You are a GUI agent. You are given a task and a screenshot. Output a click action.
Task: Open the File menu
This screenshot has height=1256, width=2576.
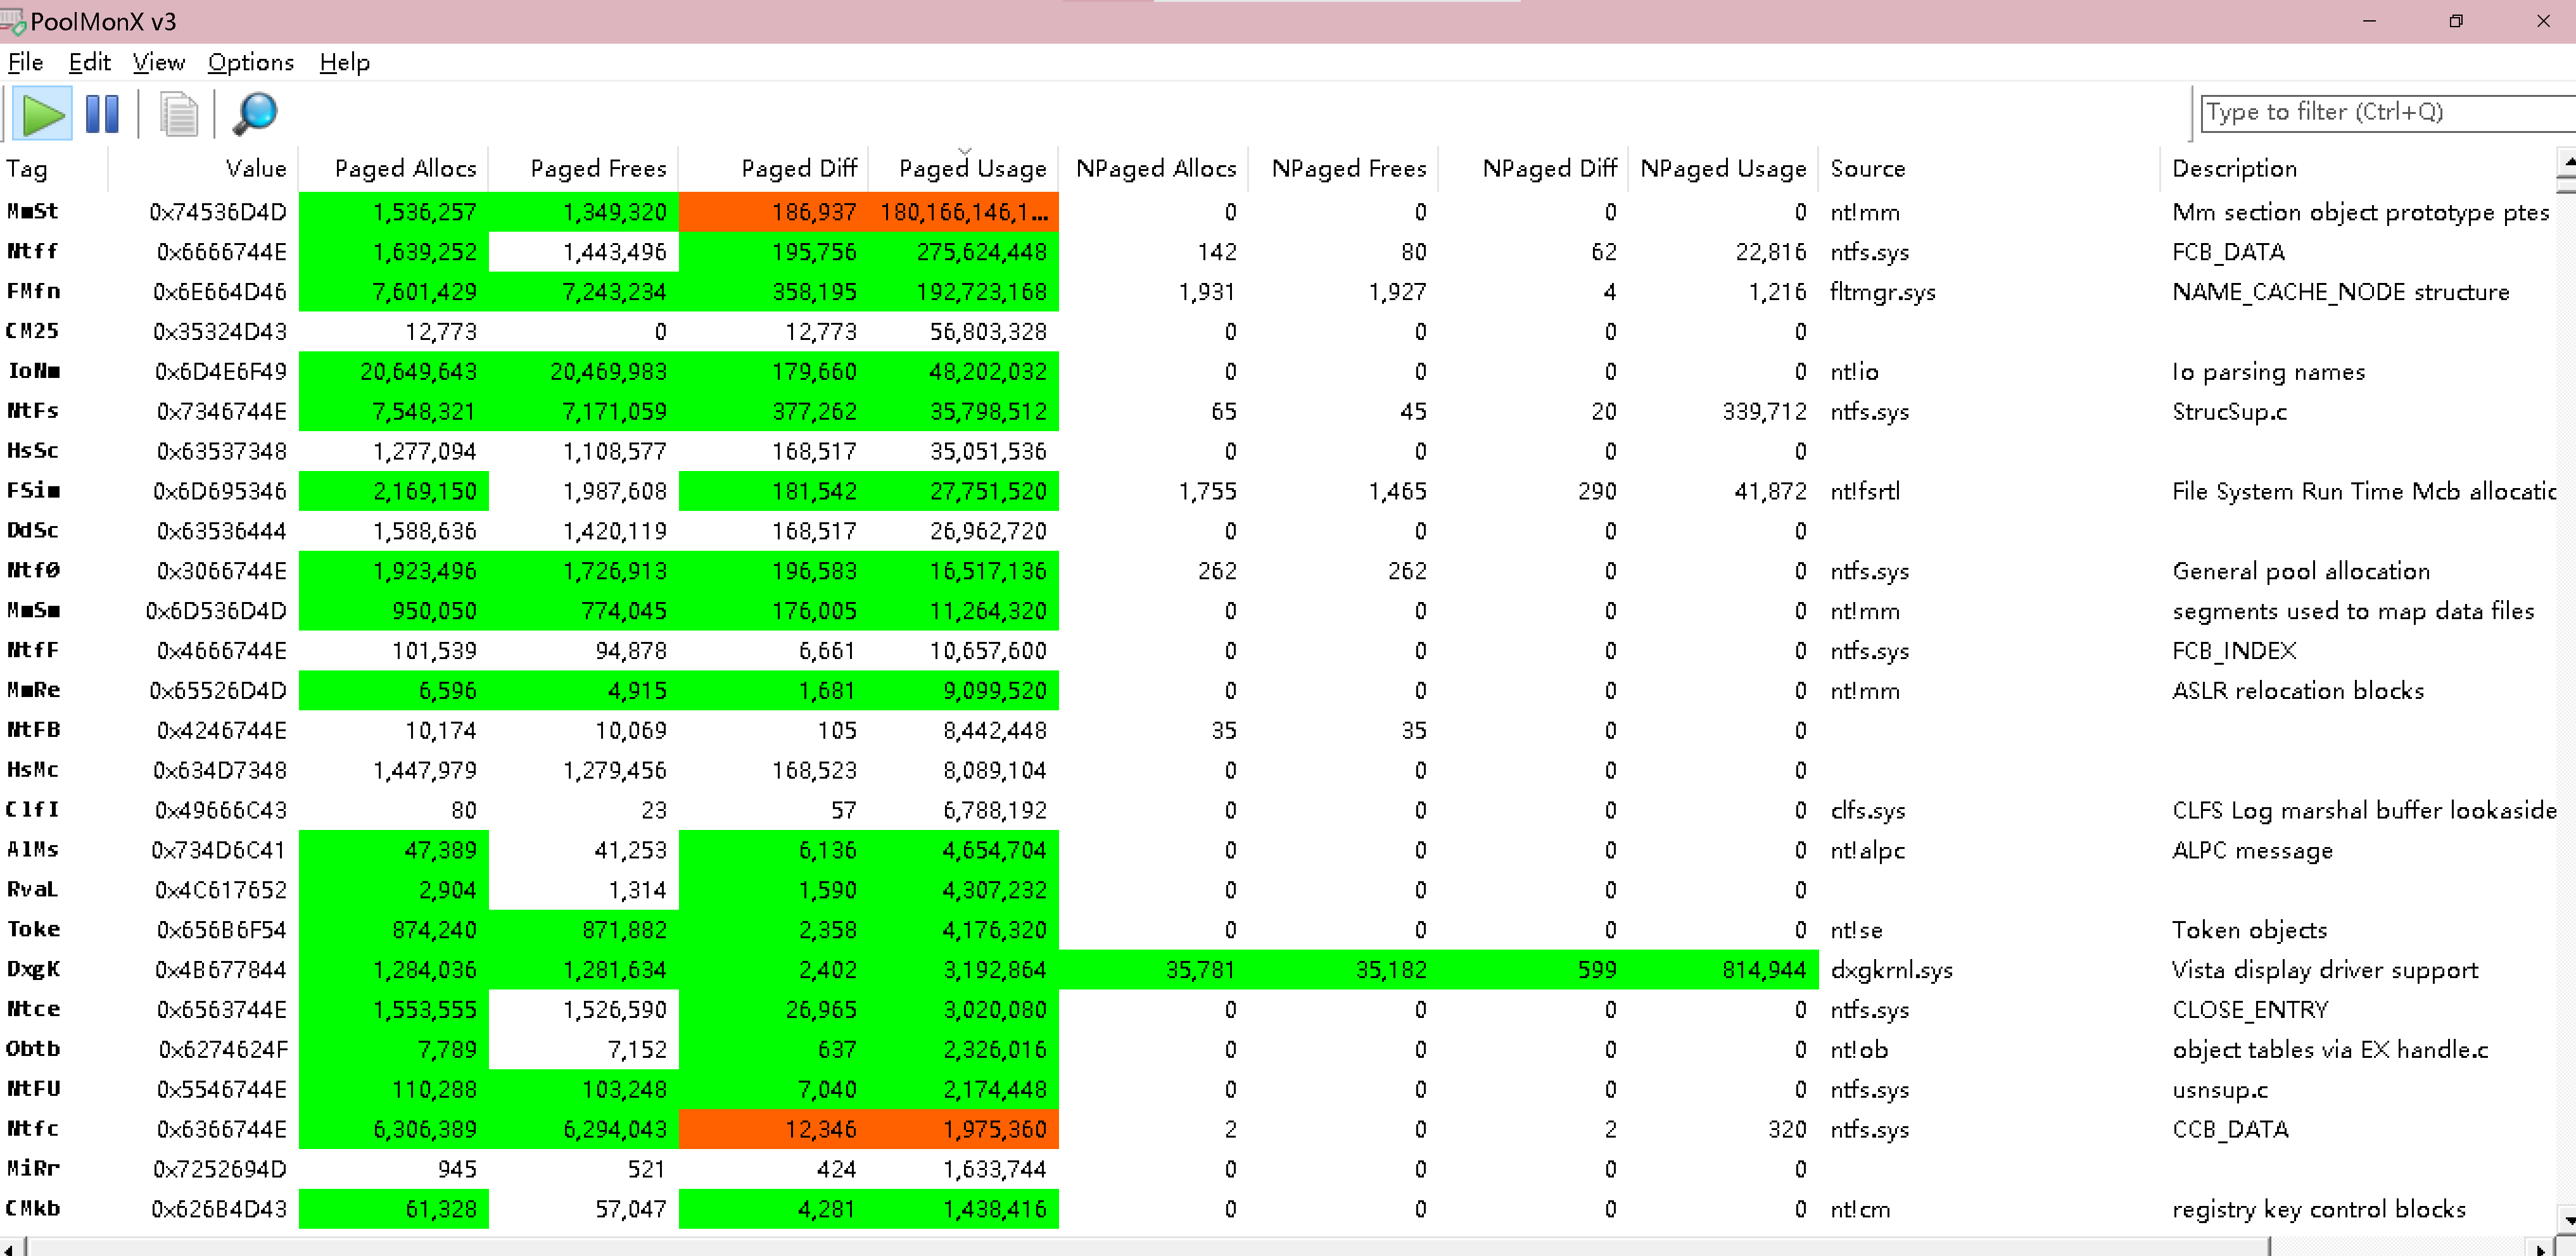[25, 62]
